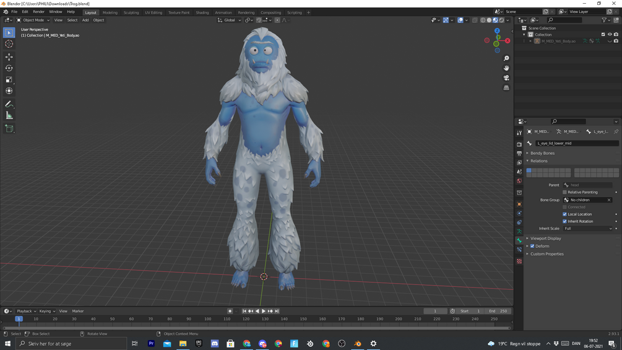Open Object Mode dropdown
The height and width of the screenshot is (350, 622).
tap(33, 20)
